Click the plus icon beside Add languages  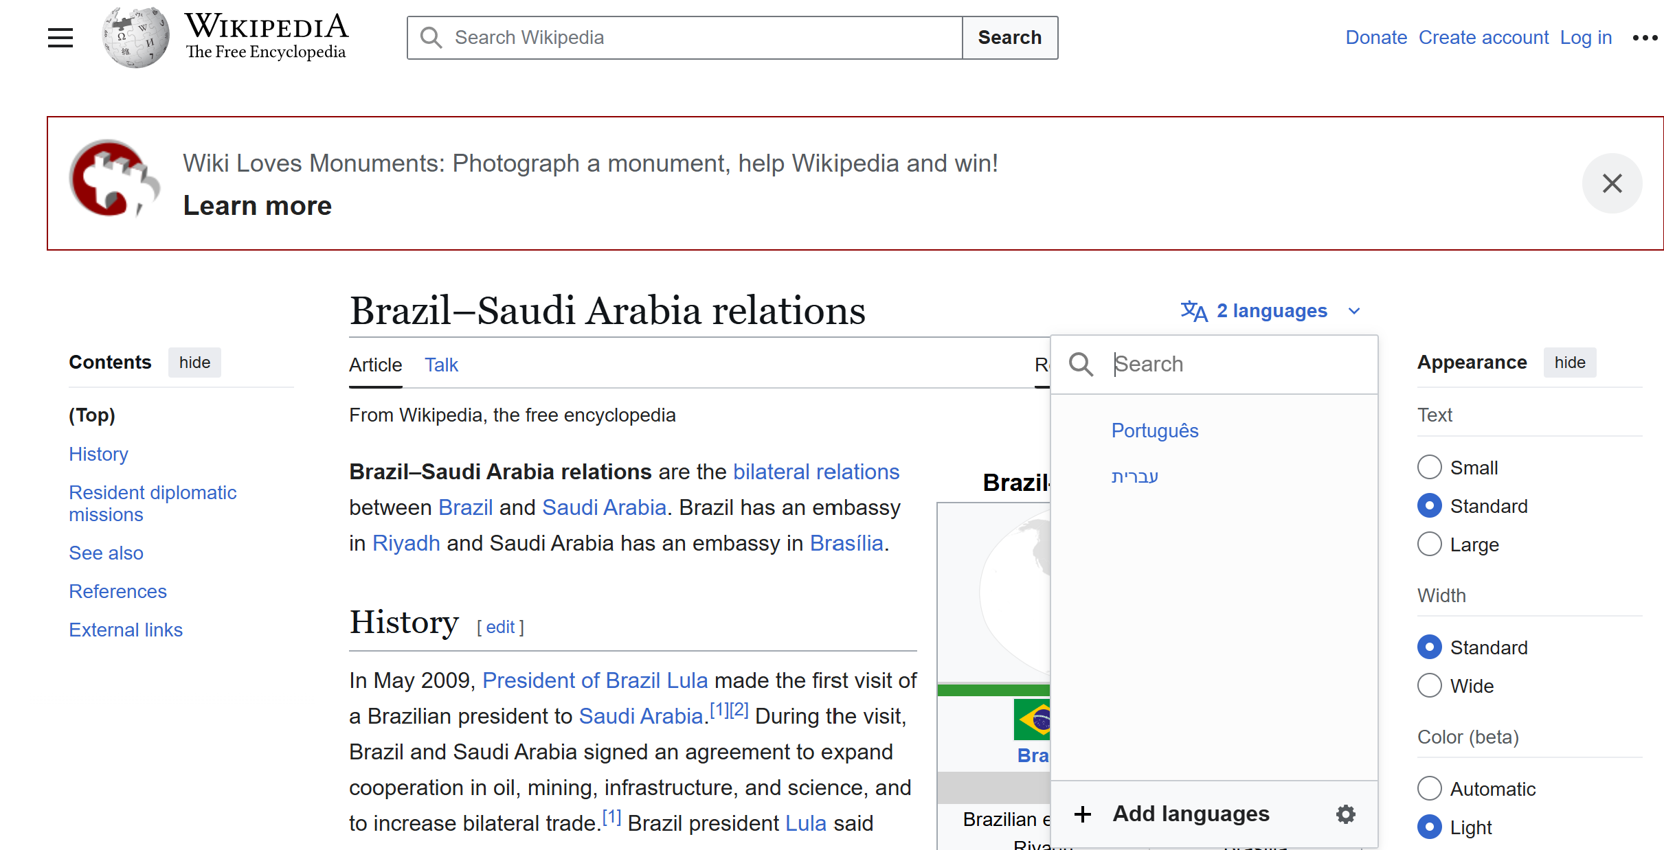[x=1083, y=814]
